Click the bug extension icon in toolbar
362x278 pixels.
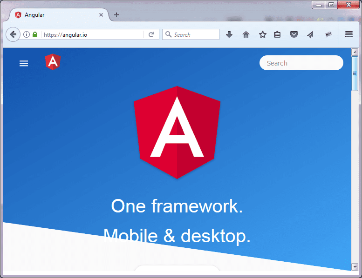[328, 34]
